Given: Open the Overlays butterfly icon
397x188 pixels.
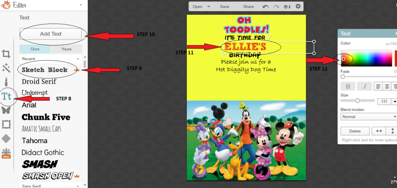Looking at the screenshot, I should 6,110.
